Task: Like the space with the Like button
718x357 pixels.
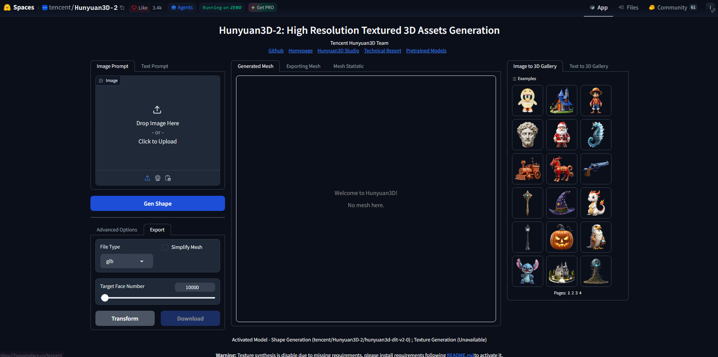Action: point(140,8)
